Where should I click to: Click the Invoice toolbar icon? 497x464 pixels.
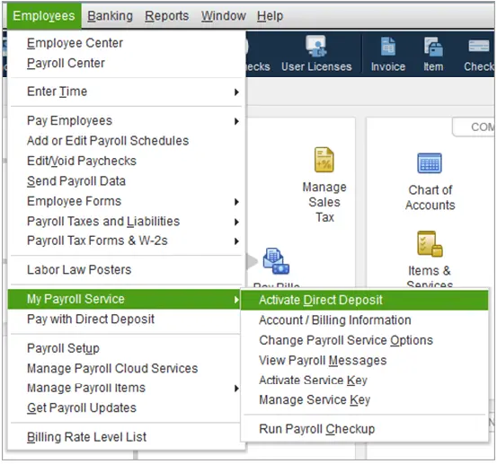click(x=388, y=54)
